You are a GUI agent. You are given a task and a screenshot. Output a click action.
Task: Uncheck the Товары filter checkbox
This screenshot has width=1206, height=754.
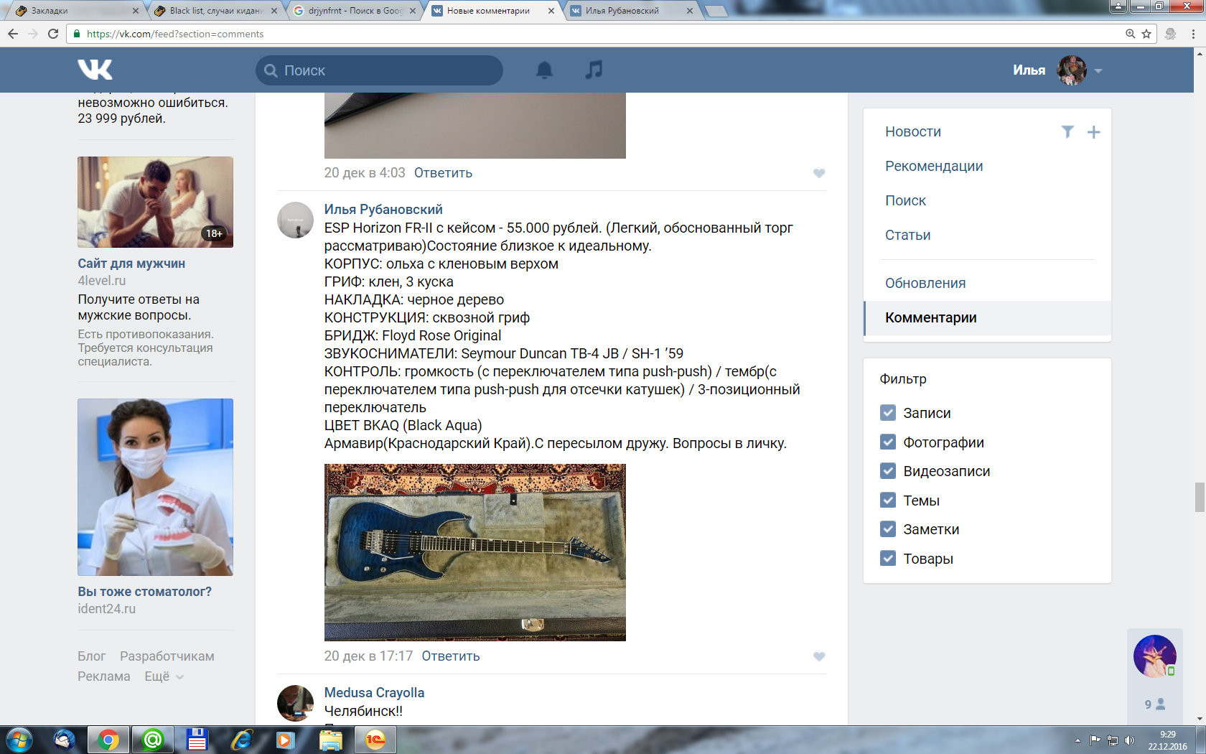click(x=888, y=559)
